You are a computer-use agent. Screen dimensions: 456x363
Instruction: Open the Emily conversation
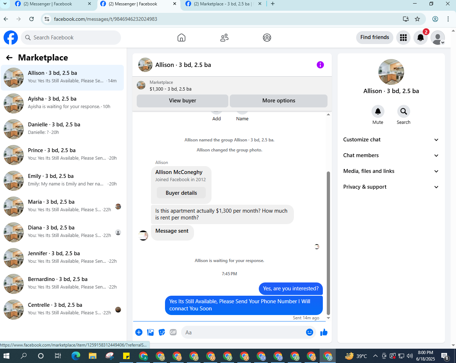pyautogui.click(x=62, y=181)
